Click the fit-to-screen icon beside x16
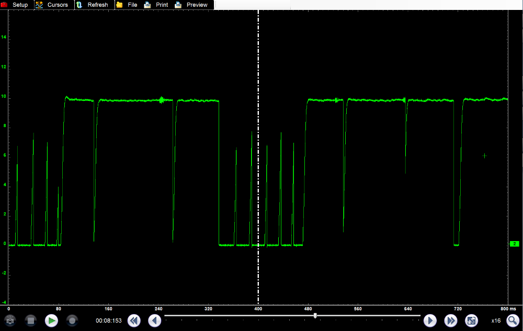The image size is (523, 331). click(471, 321)
